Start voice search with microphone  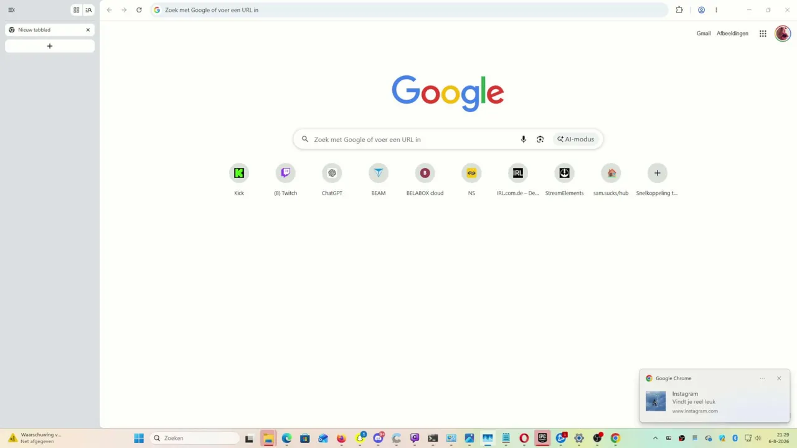[x=524, y=139]
